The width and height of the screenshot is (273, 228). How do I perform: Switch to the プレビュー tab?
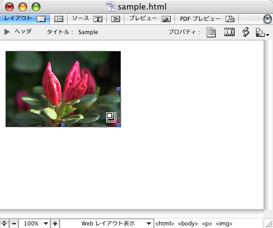149,19
